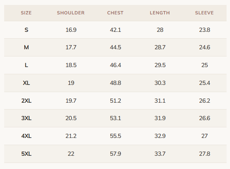Click shoulder value 17.7 for size M
The height and width of the screenshot is (169, 230).
[x=71, y=47]
